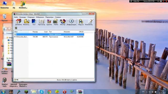Go up one folder level in WinRAR

[x=16, y=28]
